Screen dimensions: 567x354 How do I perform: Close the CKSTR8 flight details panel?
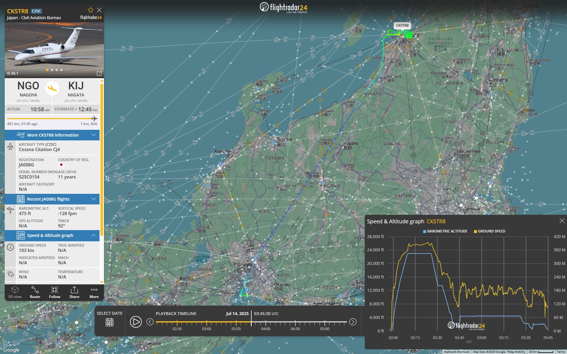tap(99, 10)
